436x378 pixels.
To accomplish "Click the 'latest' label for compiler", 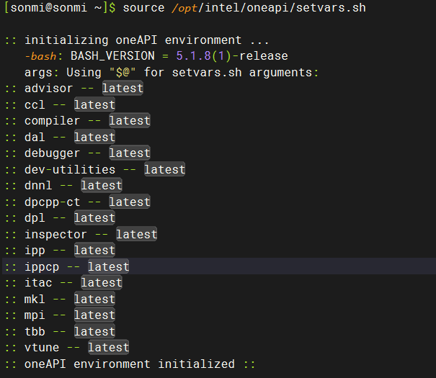I will (x=130, y=121).
